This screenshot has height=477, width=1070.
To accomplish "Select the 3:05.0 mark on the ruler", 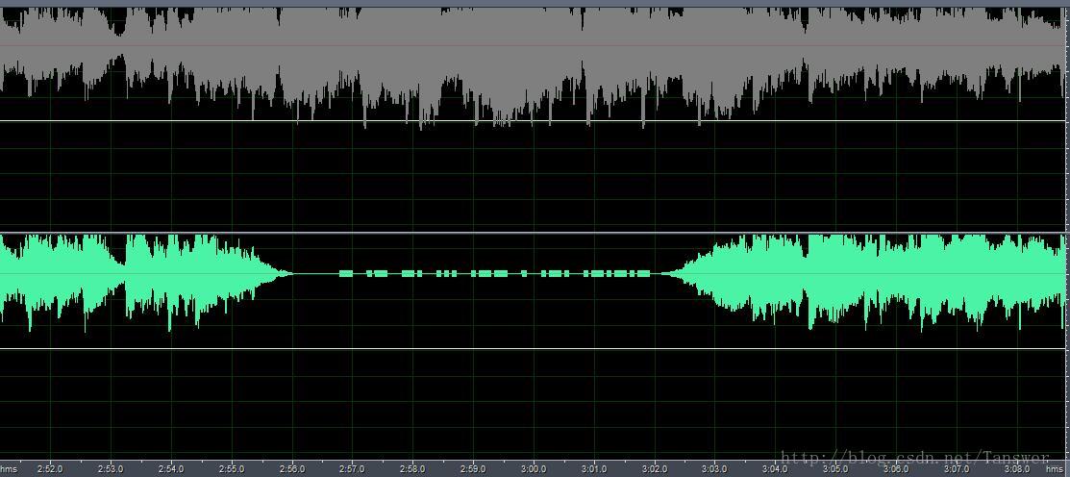I will pos(836,469).
